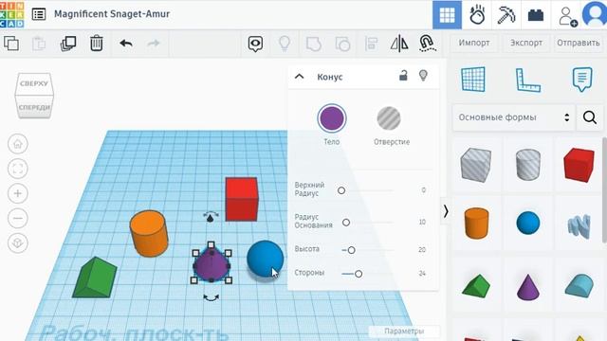Viewport: 607px width, 341px height.
Task: Ungroup the selected shapes
Action: pos(342,44)
